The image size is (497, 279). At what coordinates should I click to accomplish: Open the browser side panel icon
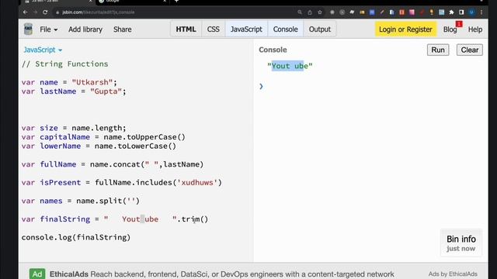click(x=461, y=12)
